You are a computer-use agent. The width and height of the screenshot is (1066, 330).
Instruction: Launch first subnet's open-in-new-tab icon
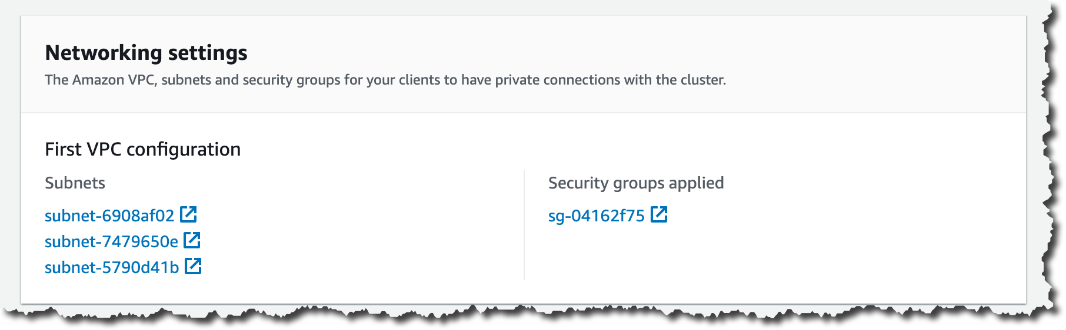pyautogui.click(x=188, y=214)
